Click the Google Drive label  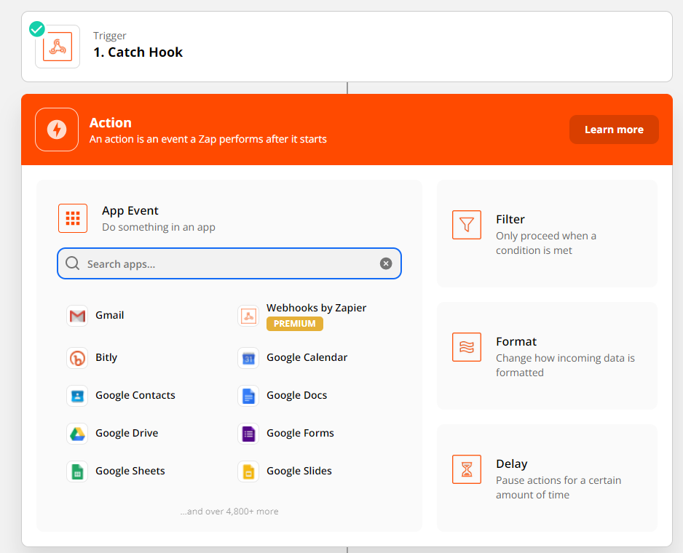[x=127, y=433]
